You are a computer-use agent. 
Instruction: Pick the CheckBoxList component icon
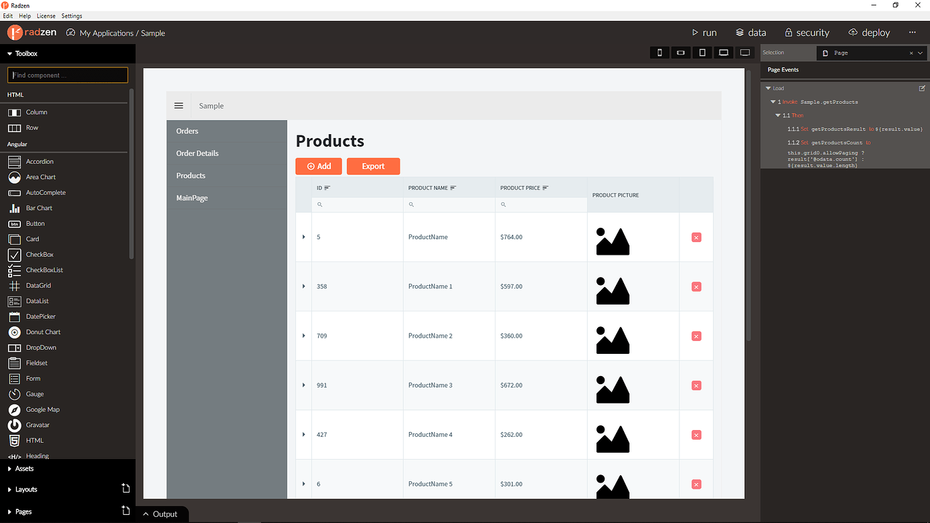[14, 270]
